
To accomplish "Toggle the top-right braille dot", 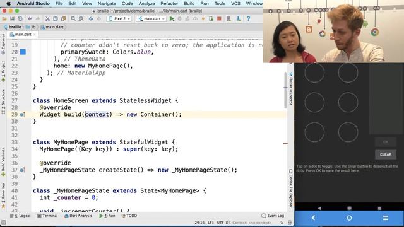I will (348, 73).
